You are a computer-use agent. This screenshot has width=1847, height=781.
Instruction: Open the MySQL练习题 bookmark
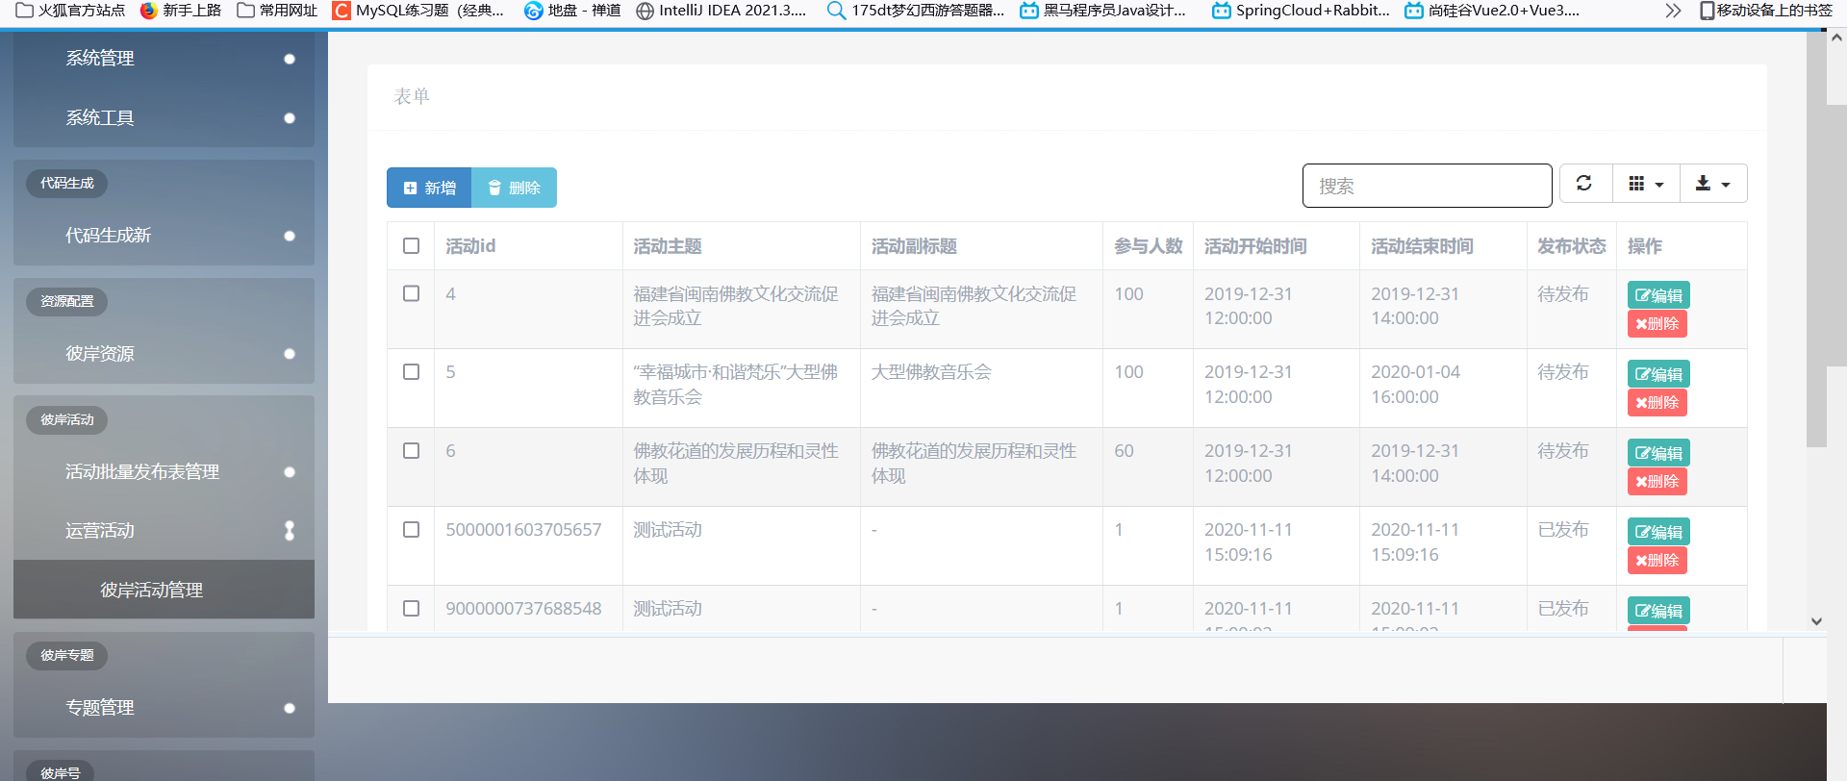point(418,11)
